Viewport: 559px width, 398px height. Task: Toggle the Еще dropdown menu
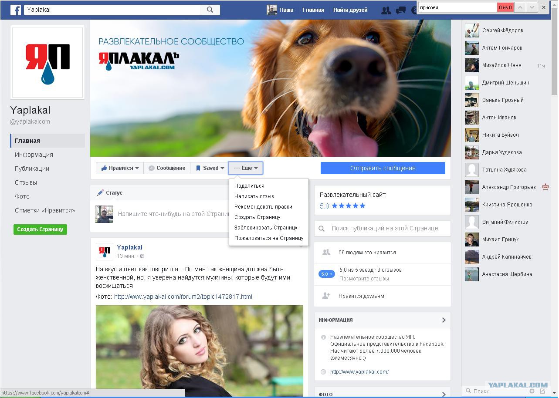click(246, 168)
